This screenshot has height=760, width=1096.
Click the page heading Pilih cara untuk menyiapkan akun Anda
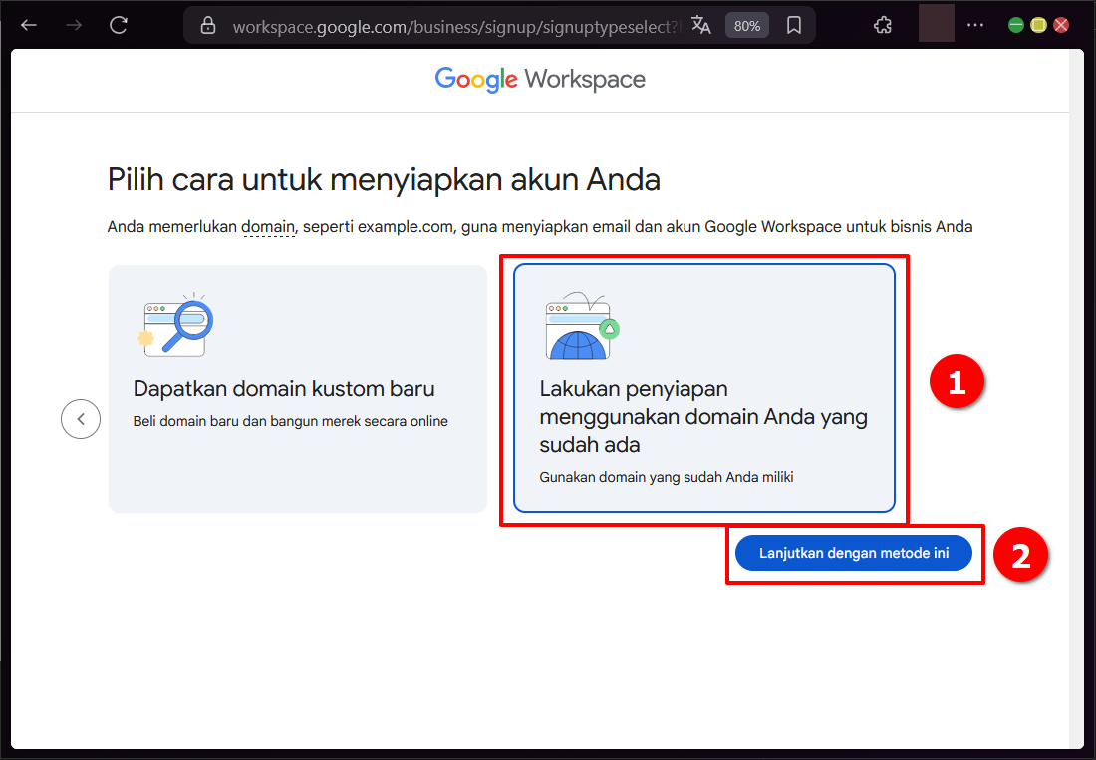pyautogui.click(x=384, y=180)
